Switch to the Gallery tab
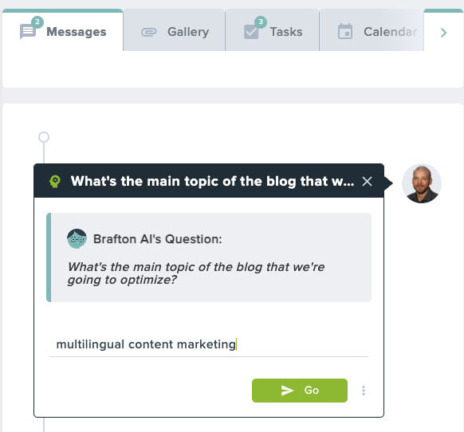This screenshot has height=432, width=464. click(x=175, y=31)
